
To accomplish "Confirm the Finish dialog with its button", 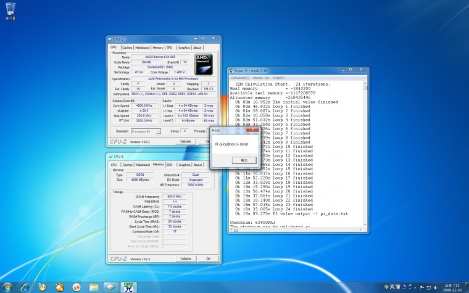I will pyautogui.click(x=244, y=160).
